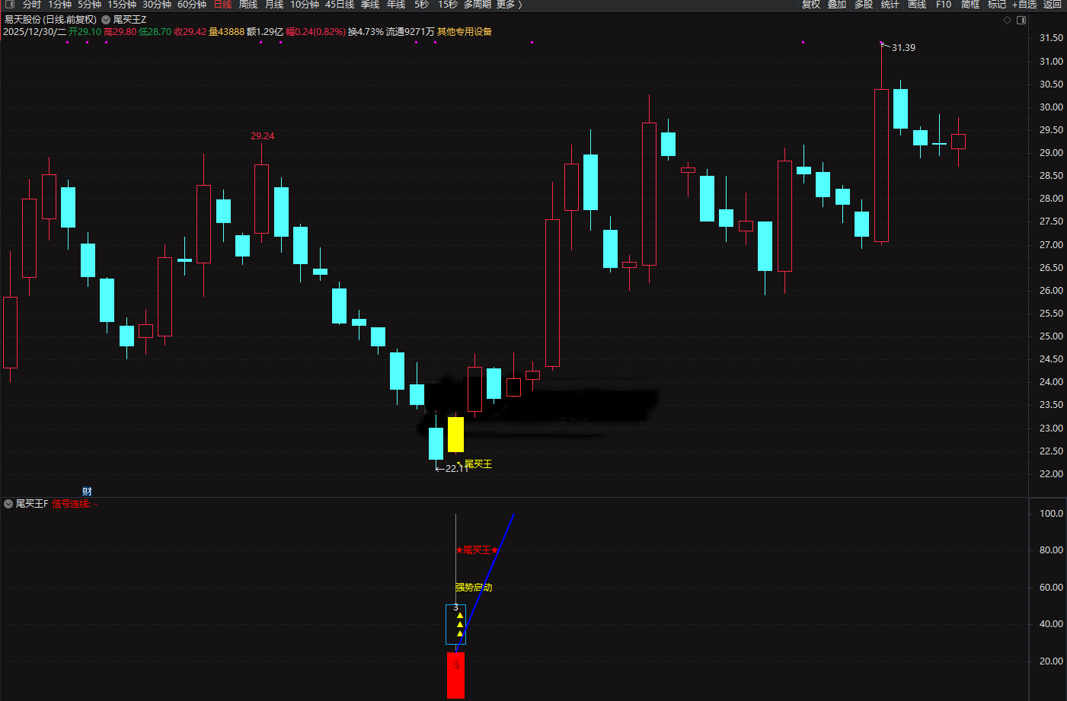Click the 22.11 low price label
The height and width of the screenshot is (701, 1067).
tap(456, 469)
